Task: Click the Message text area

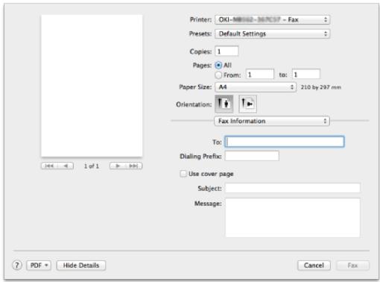Action: (x=293, y=218)
